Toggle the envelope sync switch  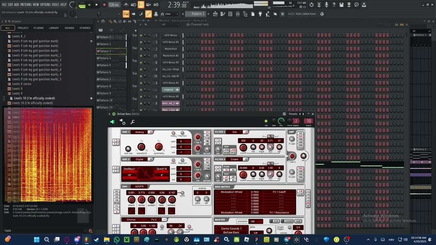pos(182,193)
